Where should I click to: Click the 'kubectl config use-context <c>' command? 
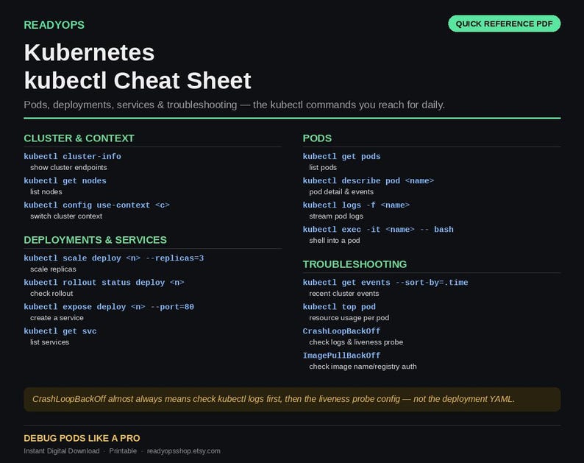pyautogui.click(x=97, y=205)
